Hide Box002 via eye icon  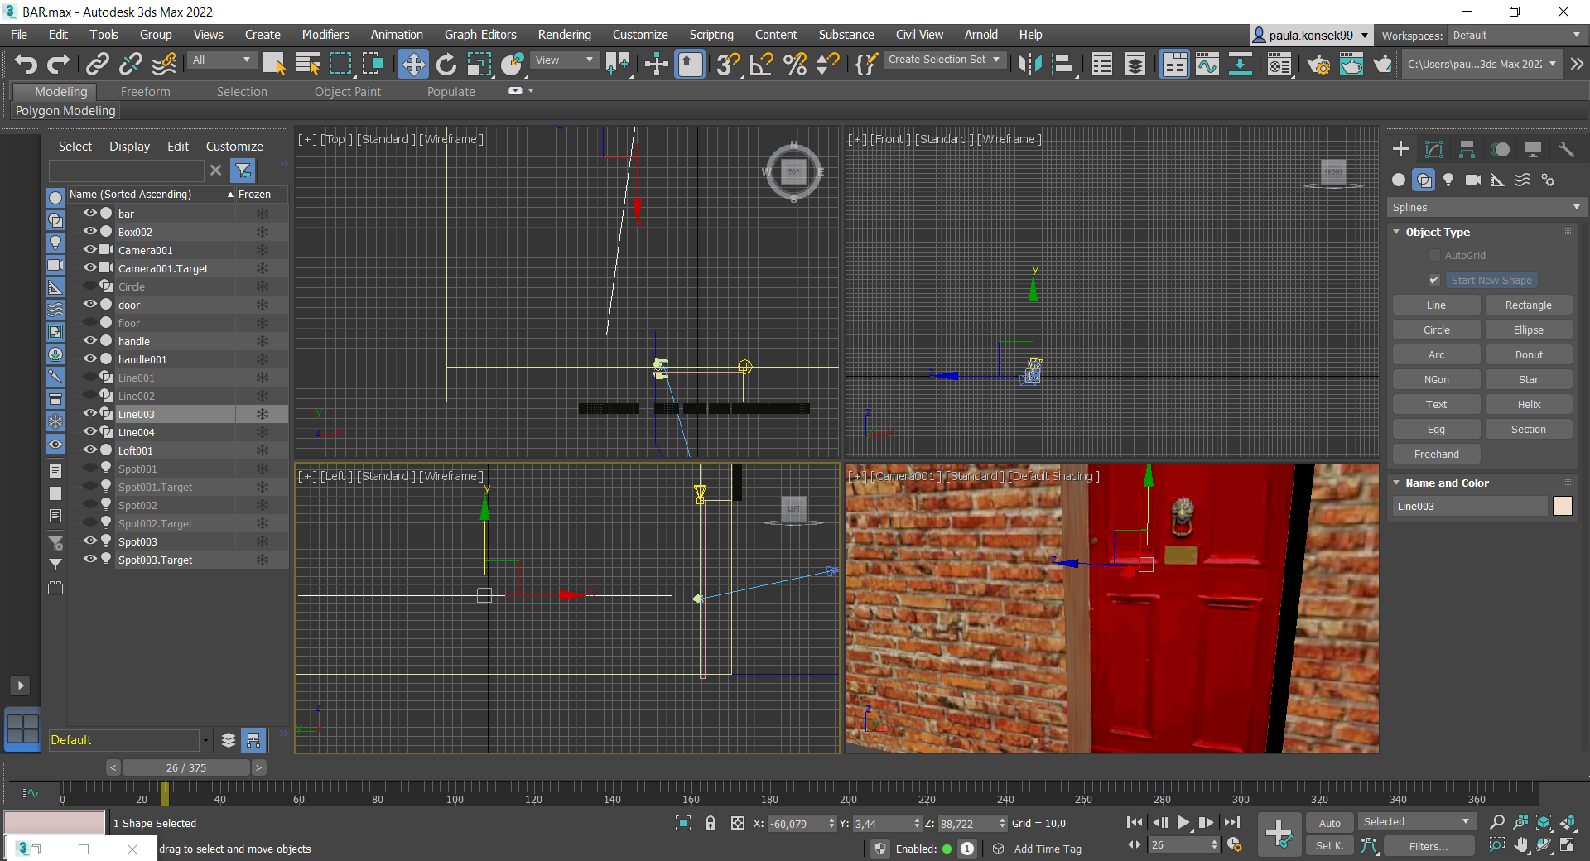coord(89,232)
